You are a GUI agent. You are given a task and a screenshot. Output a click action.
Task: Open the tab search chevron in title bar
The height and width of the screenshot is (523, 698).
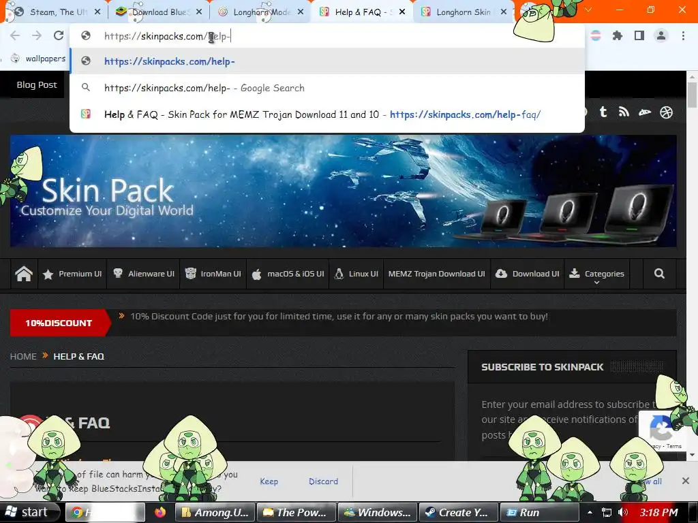588,10
